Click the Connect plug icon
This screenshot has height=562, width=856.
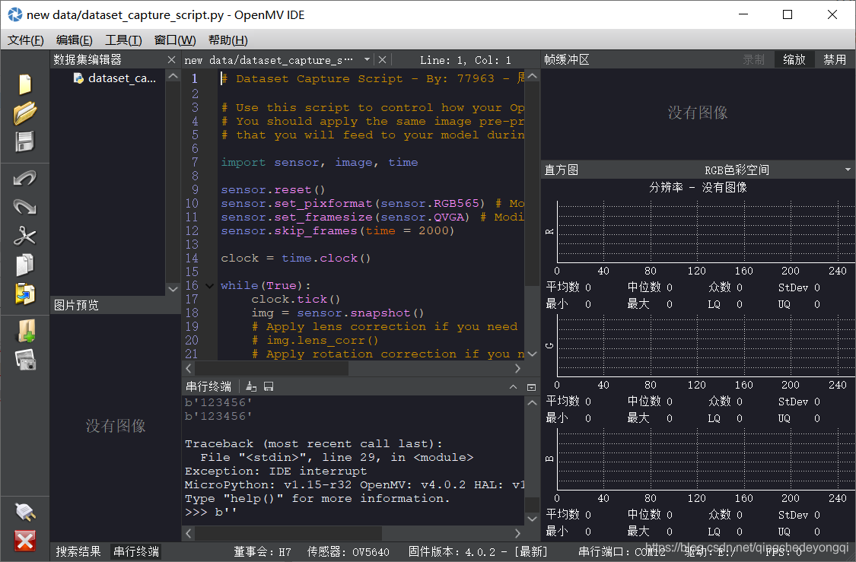[25, 512]
